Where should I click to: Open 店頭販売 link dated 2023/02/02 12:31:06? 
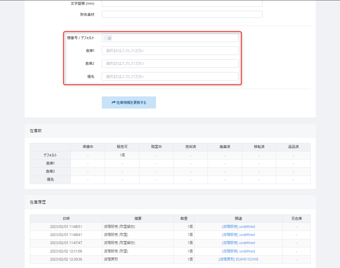pos(238,251)
